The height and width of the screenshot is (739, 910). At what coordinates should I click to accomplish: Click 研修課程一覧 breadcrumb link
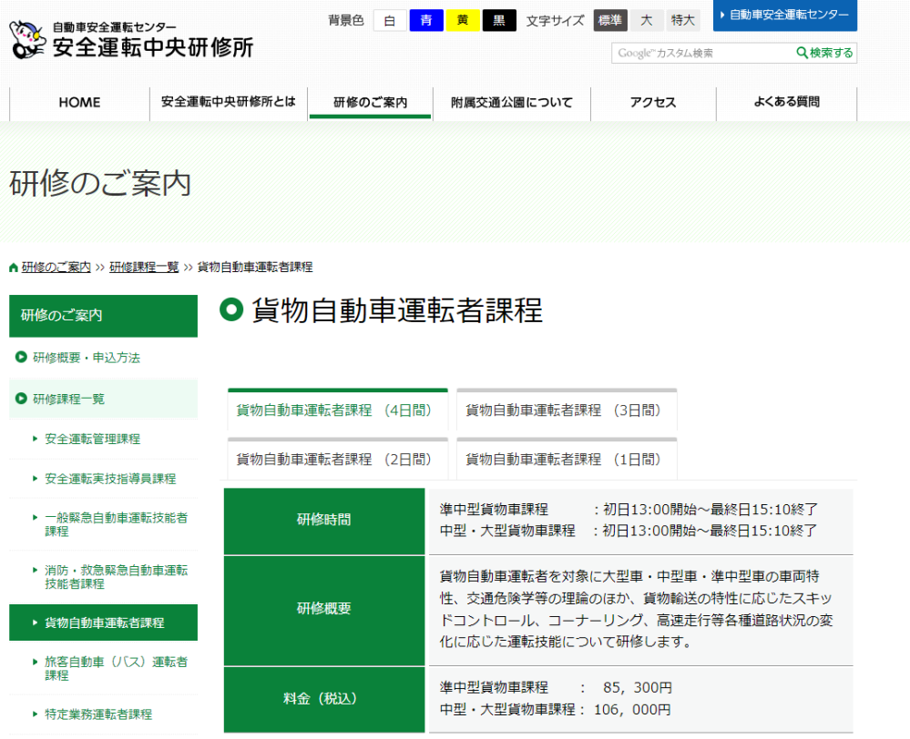coord(144,268)
